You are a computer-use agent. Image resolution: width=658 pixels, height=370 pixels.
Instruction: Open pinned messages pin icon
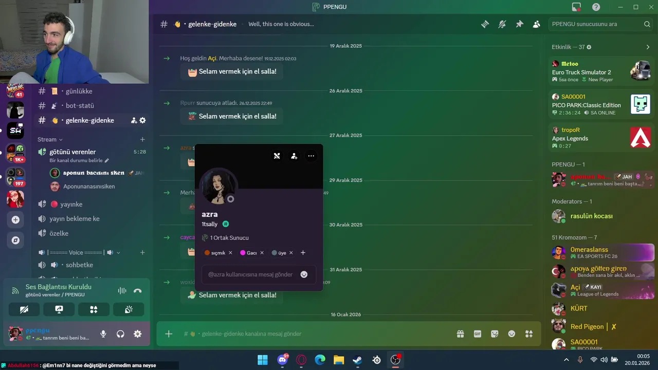(520, 24)
